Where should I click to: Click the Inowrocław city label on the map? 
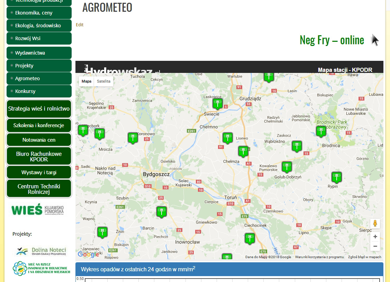click(188, 242)
